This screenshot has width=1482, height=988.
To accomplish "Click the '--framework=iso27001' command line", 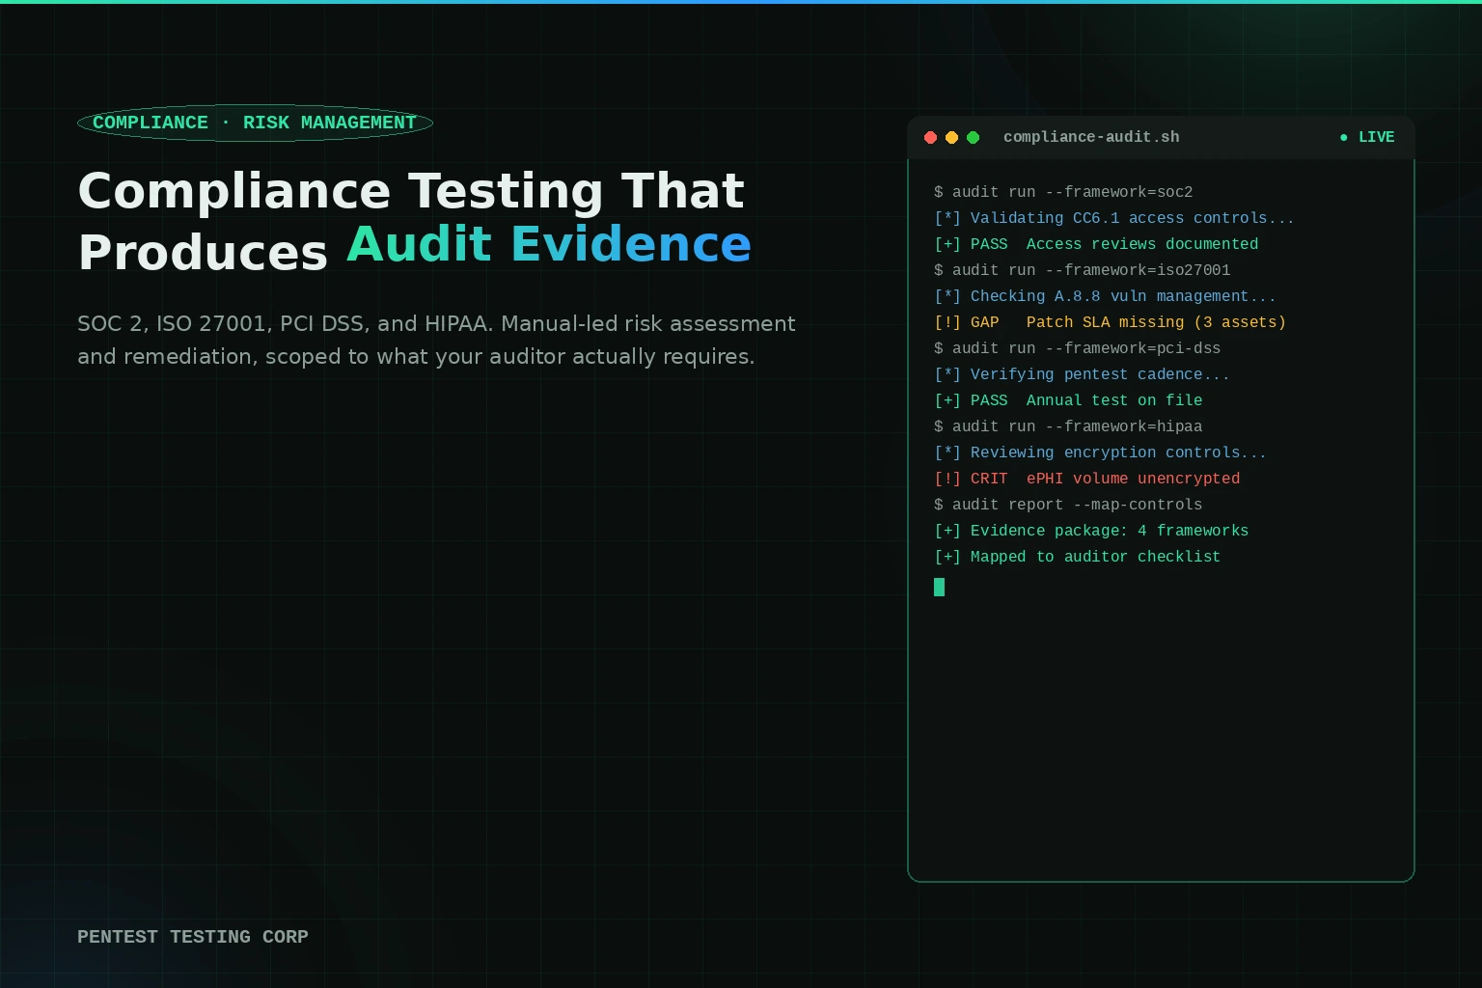I will pyautogui.click(x=1082, y=270).
